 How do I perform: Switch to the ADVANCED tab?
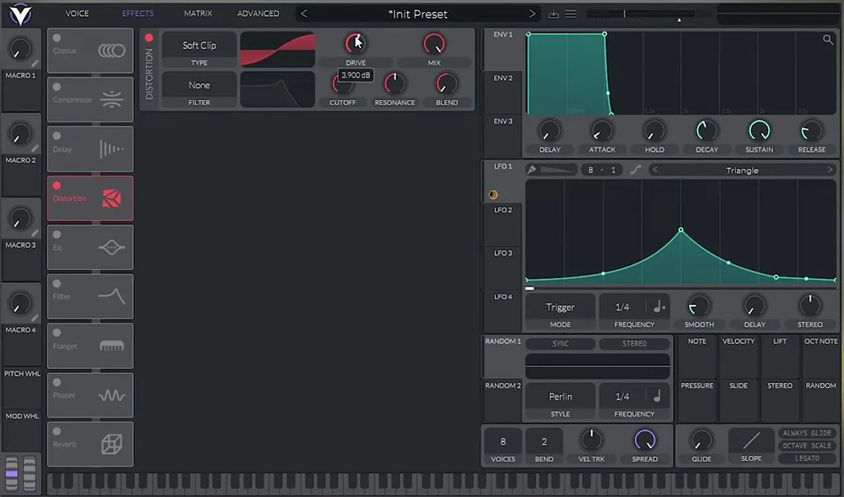click(x=258, y=13)
